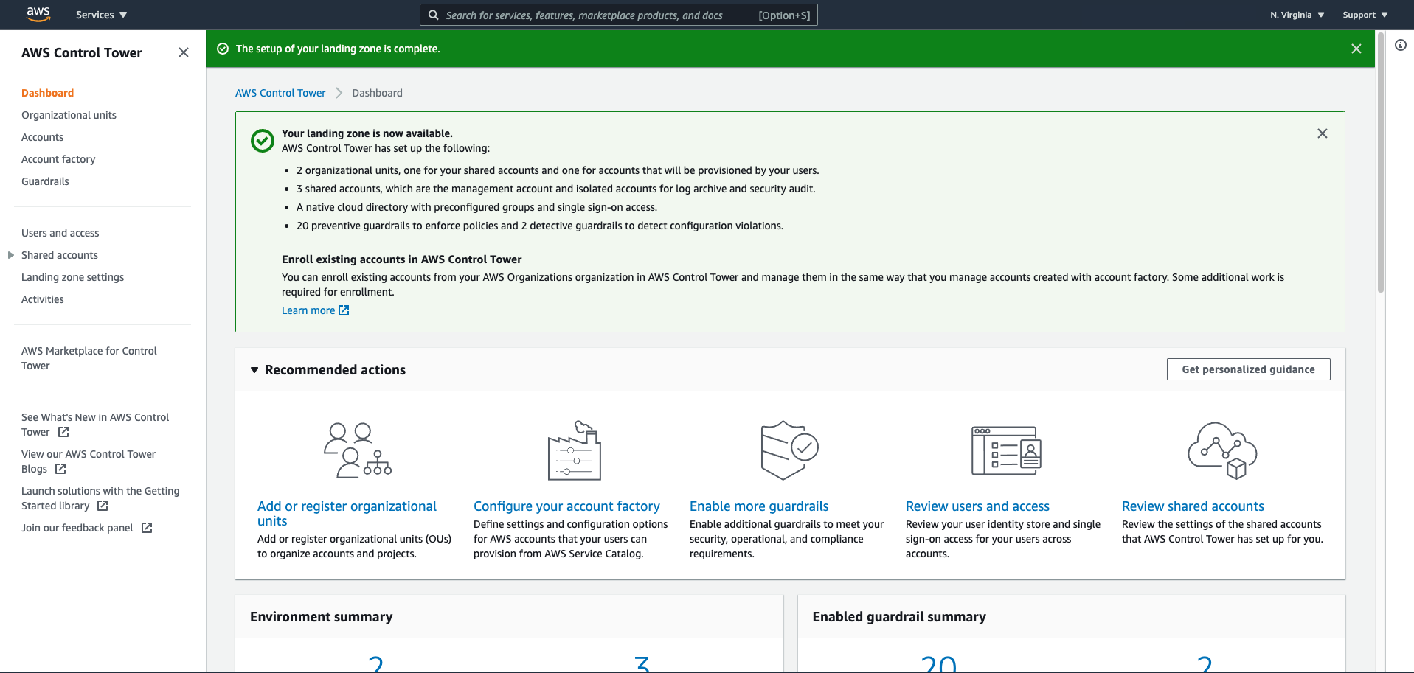Viewport: 1414px width, 673px height.
Task: Click the search magnifier icon
Action: (x=434, y=15)
